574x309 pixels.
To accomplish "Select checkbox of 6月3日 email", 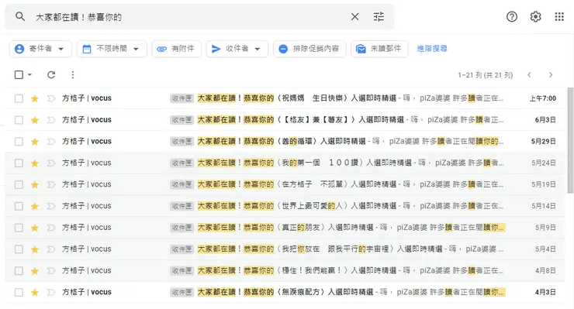I will point(19,120).
